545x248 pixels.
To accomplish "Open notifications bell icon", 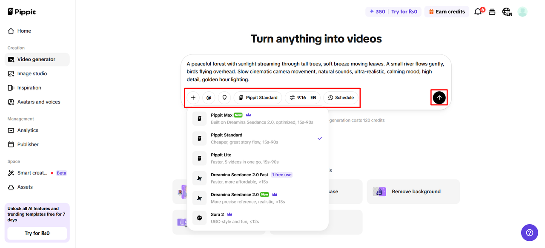I will (478, 12).
